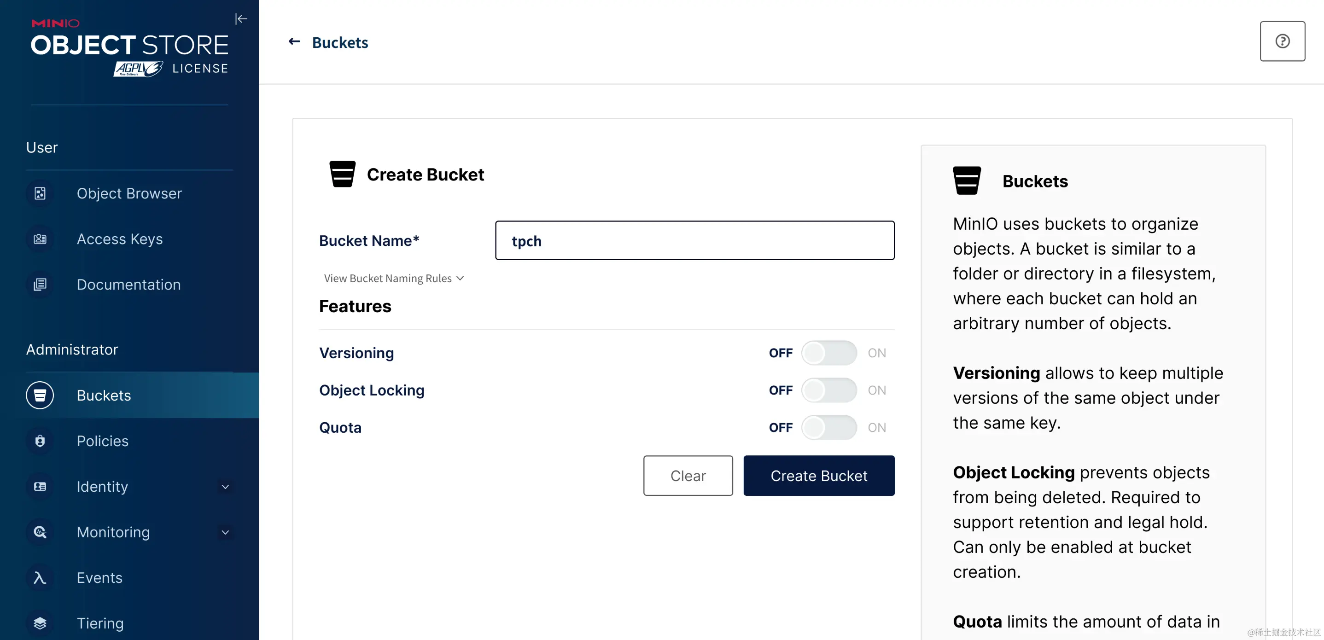Open the Tiering menu item
Image resolution: width=1324 pixels, height=640 pixels.
pyautogui.click(x=100, y=623)
